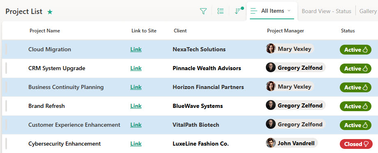Viewport: 378px width, 153px height.
Task: Click the Active status pill for CRM System Upgrade
Action: (355, 69)
